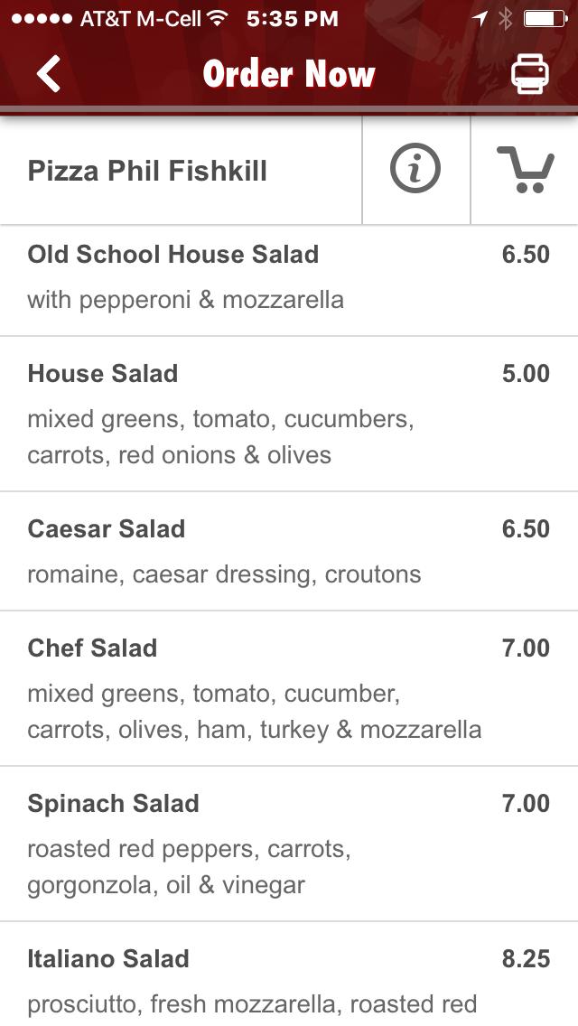Tap the 5:35 PM clock
Screen dimensions: 578x1026
click(292, 18)
